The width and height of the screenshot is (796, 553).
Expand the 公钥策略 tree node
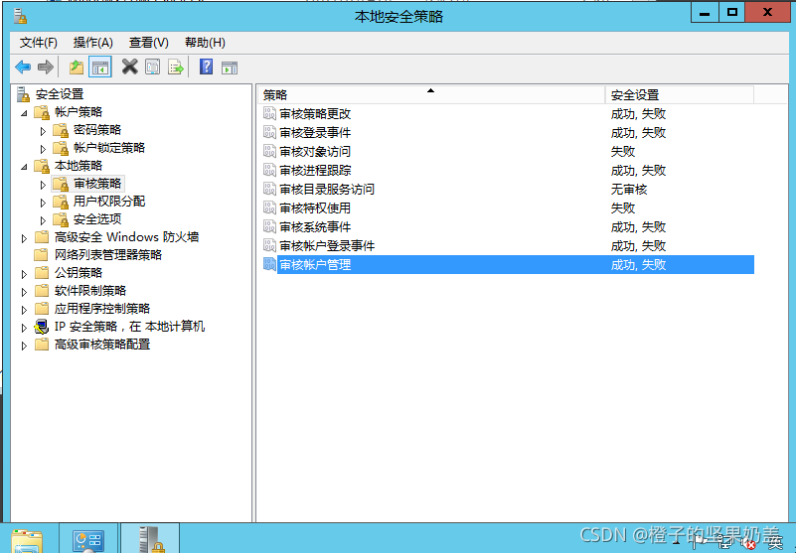coord(24,274)
